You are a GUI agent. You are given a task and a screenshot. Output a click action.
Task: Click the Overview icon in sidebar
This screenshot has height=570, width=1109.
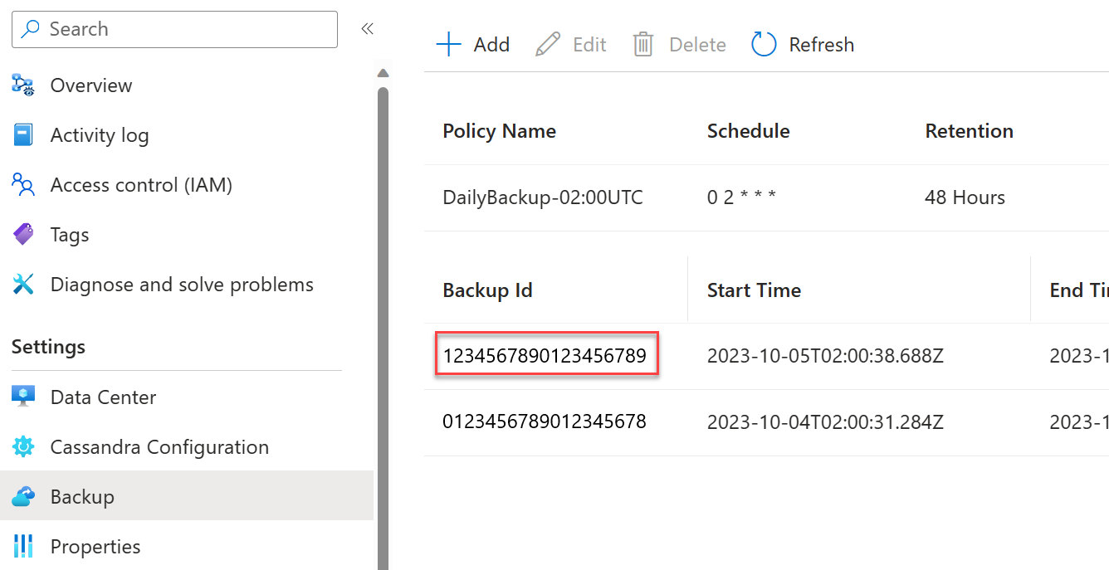click(22, 85)
